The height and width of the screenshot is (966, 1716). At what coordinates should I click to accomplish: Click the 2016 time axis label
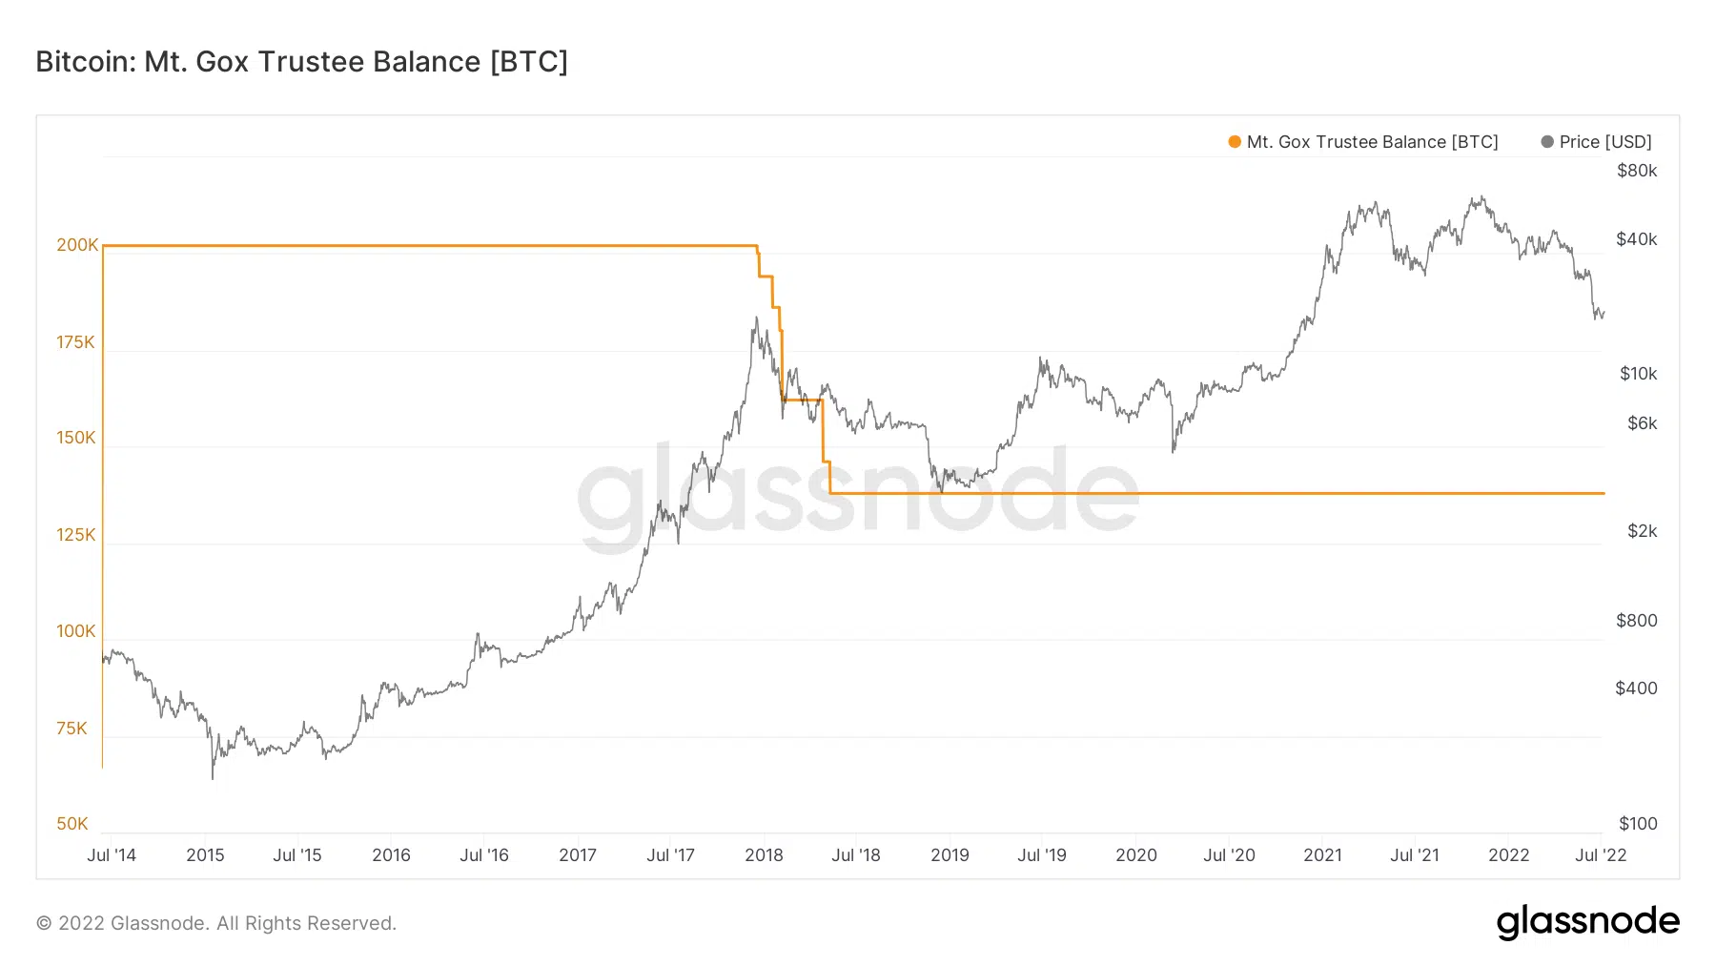pos(391,855)
